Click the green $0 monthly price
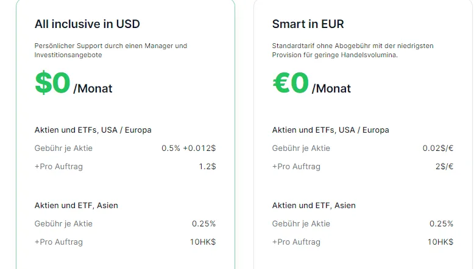The height and width of the screenshot is (269, 474). 53,83
